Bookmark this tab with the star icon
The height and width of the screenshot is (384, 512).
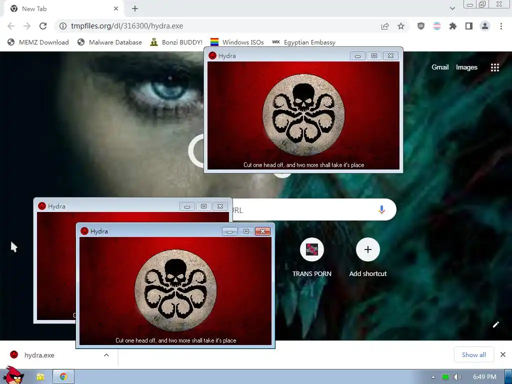tap(401, 26)
